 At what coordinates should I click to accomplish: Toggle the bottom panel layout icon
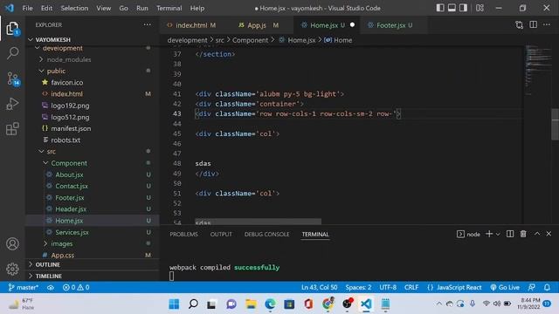pos(452,8)
